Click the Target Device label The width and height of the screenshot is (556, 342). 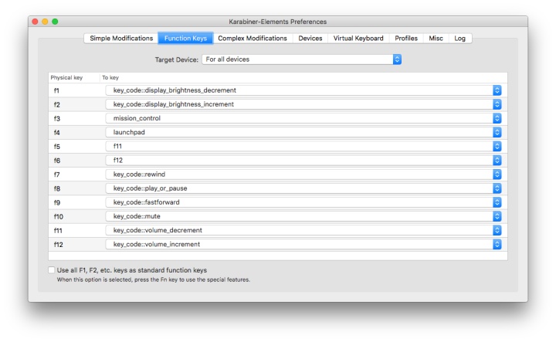coord(177,59)
